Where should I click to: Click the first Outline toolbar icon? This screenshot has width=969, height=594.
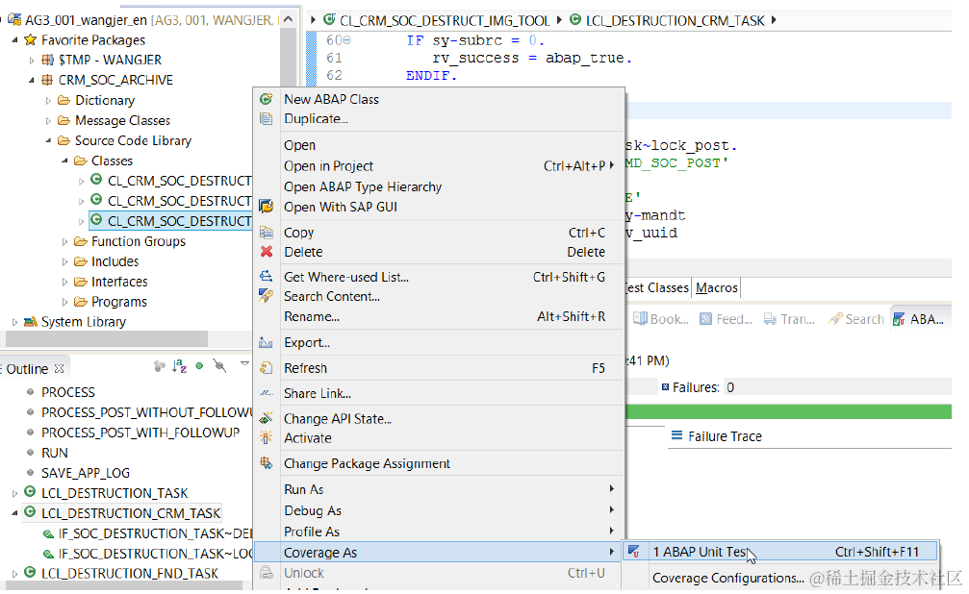pos(160,366)
